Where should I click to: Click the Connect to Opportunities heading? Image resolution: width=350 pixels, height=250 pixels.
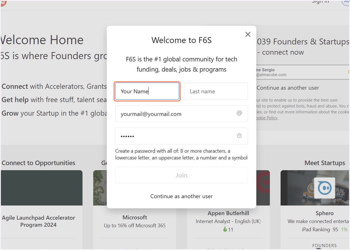tap(38, 163)
